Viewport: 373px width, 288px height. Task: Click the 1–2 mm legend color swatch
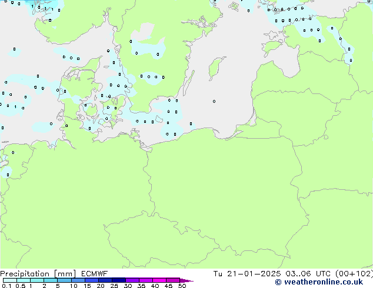[x=37, y=280]
